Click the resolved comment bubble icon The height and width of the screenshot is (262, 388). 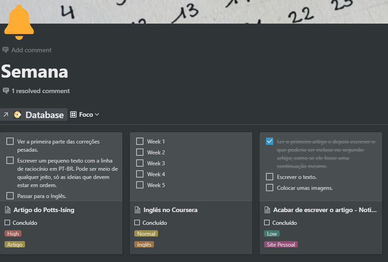(6, 91)
